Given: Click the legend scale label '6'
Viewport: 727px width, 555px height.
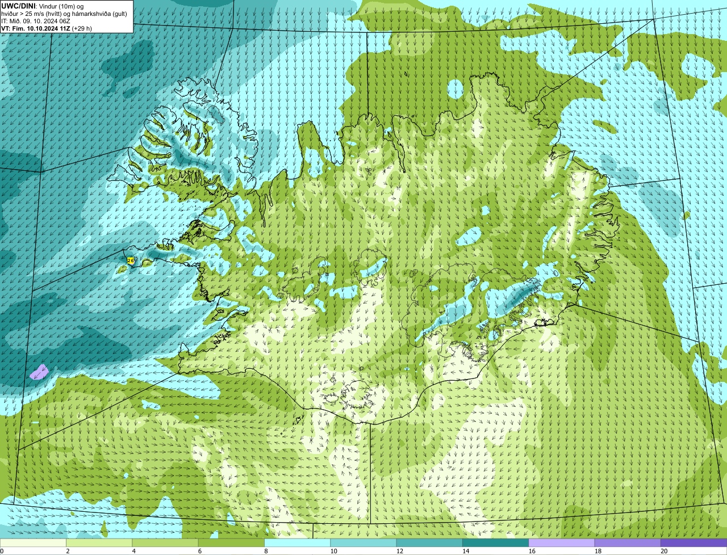Looking at the screenshot, I should pos(200,551).
